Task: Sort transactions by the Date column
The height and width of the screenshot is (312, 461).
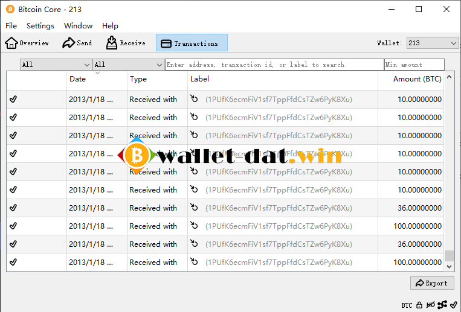Action: 97,79
